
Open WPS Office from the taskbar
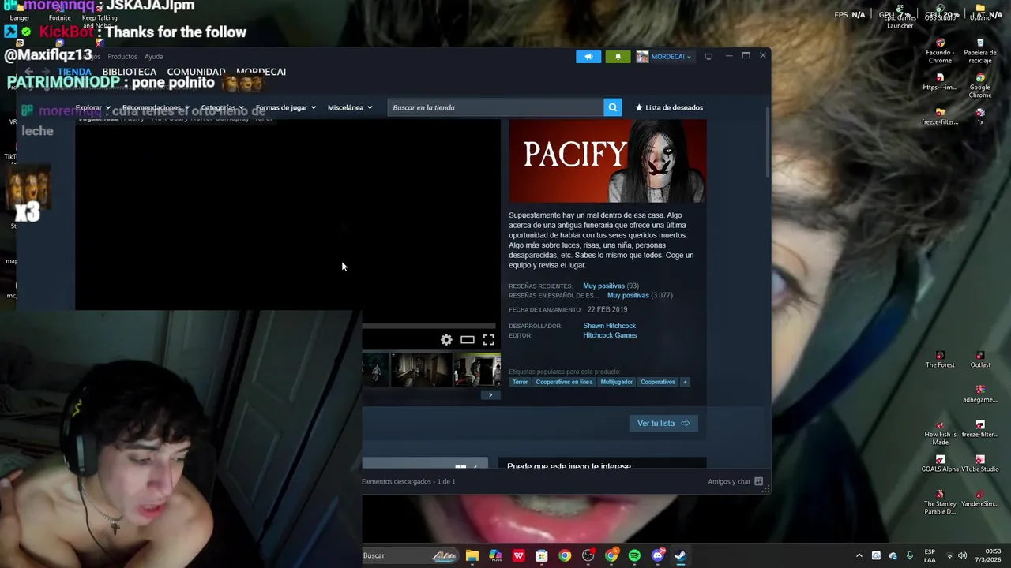pos(519,555)
